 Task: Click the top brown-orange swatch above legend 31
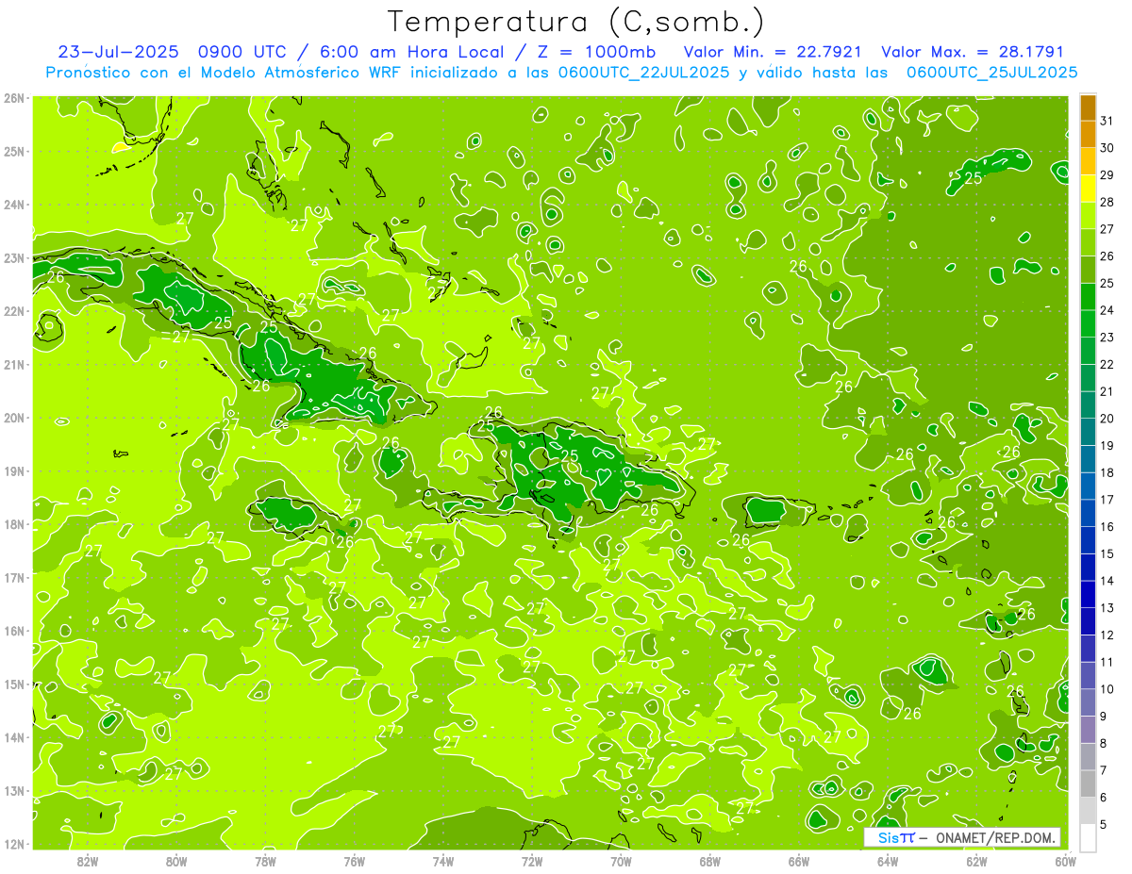(x=1088, y=108)
